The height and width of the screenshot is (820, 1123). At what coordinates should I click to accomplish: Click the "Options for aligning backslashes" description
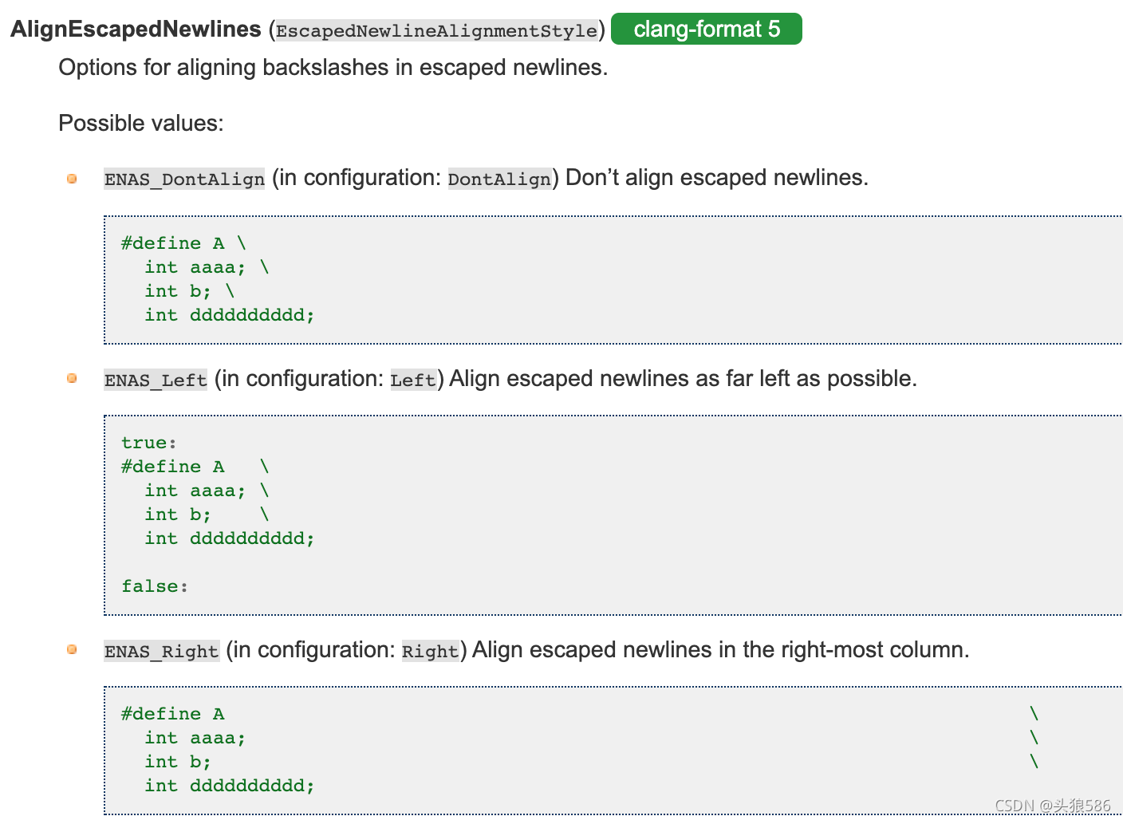point(333,68)
